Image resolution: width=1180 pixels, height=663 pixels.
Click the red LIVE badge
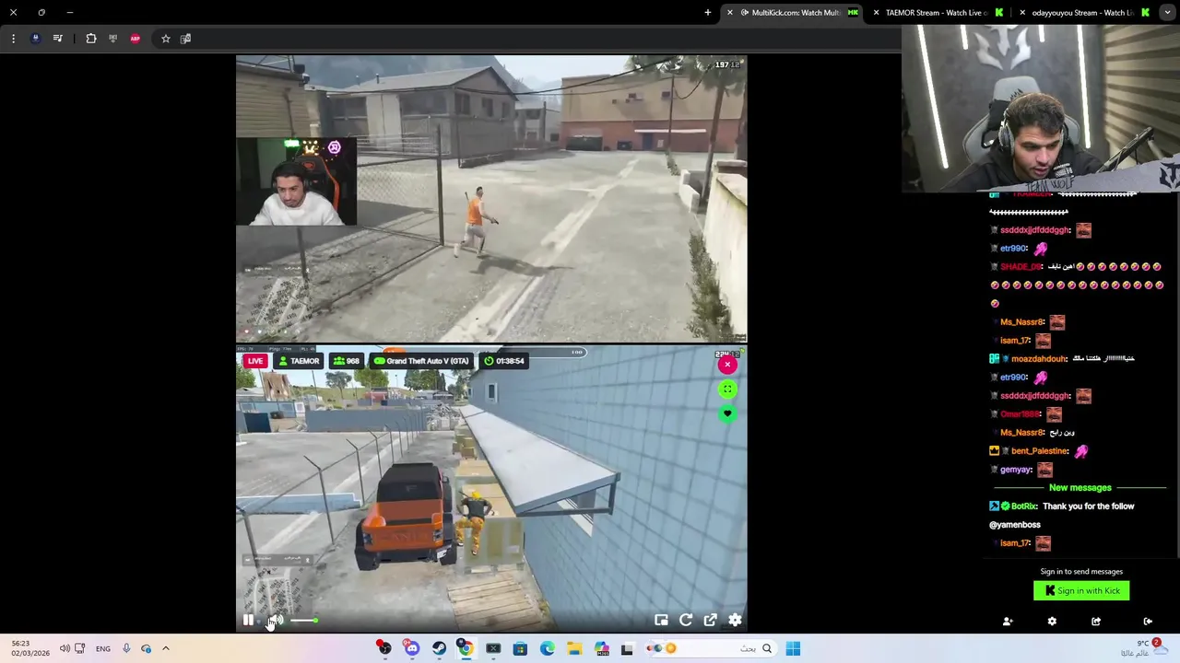(255, 361)
